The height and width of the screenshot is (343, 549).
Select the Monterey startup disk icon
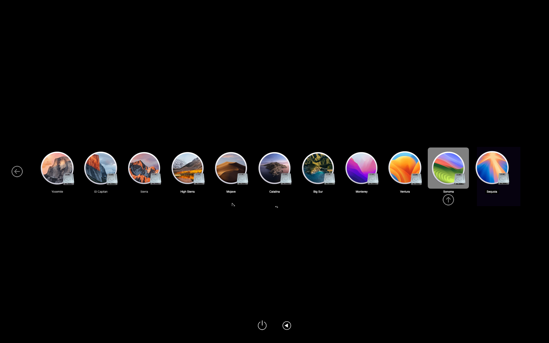tap(361, 168)
